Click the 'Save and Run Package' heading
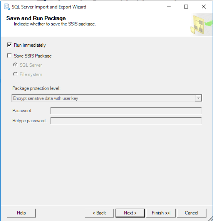The height and width of the screenshot is (221, 213). [36, 19]
